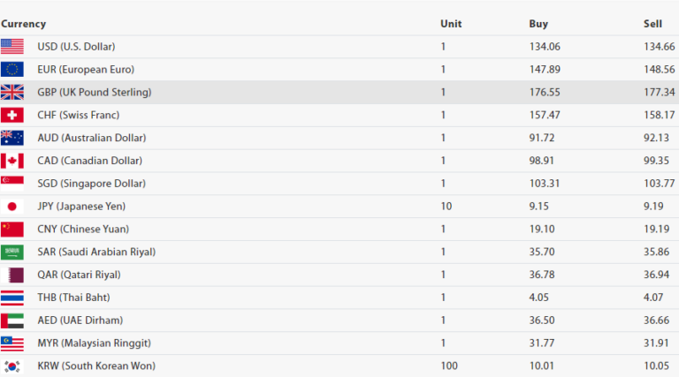The width and height of the screenshot is (679, 377).
Task: Select the Chinese flag icon
Action: pyautogui.click(x=12, y=230)
